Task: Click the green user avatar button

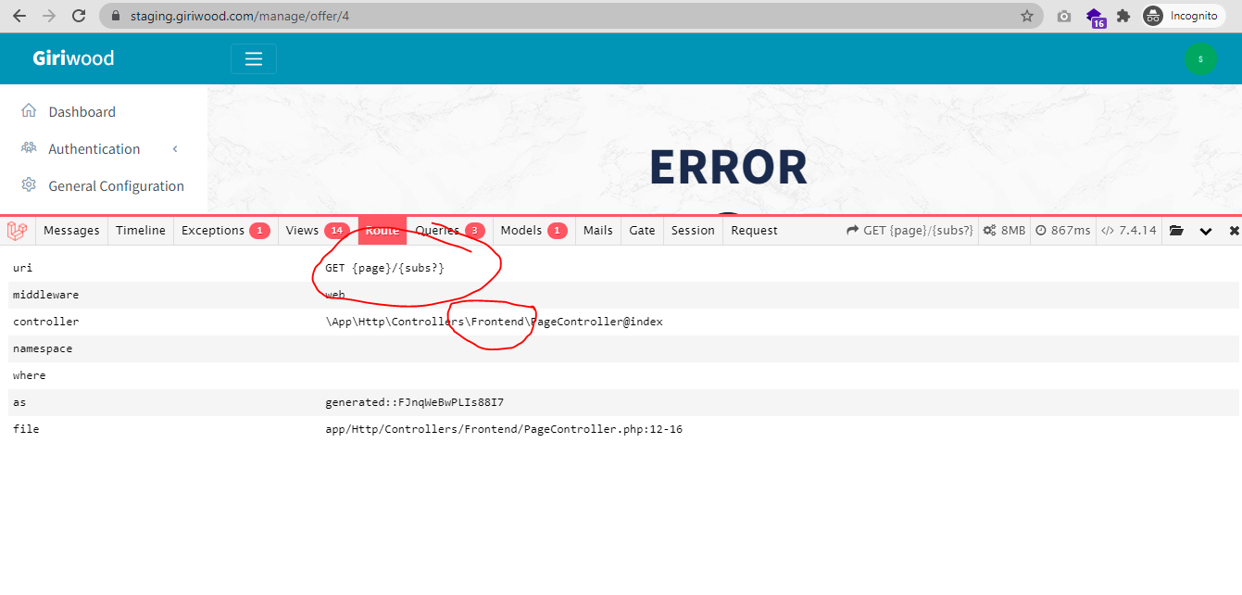Action: point(1200,57)
